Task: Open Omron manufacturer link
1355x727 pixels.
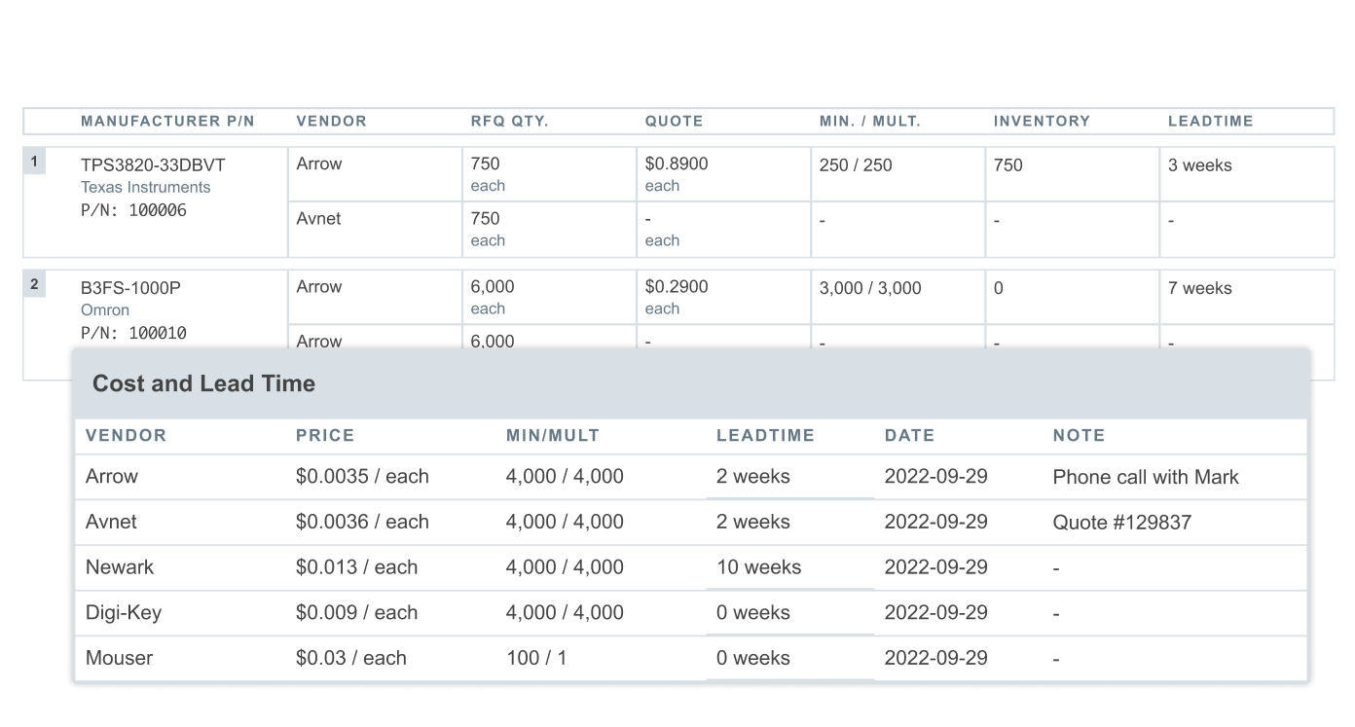Action: point(105,309)
